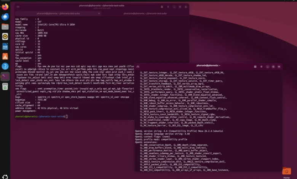Viewport: 297px width, 179px height.
Task: Click the 'OpenGL context flags: (none)' line
Action: (x=152, y=137)
